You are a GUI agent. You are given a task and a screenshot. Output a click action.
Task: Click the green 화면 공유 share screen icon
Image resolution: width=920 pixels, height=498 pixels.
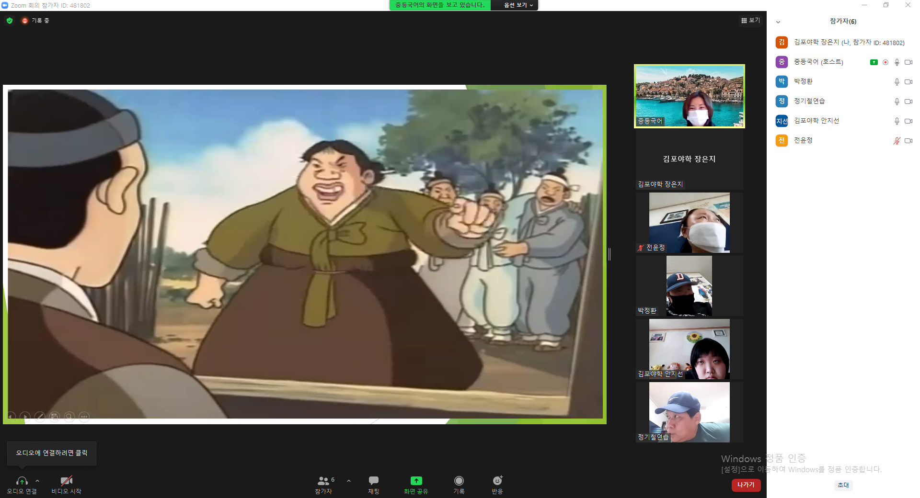416,481
